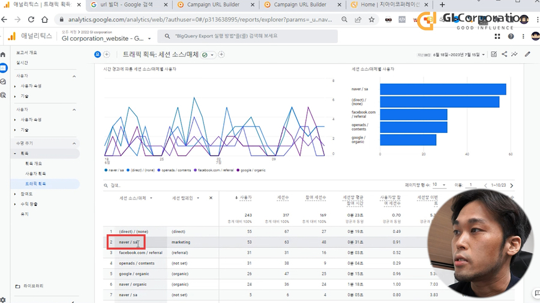Open User acquisition in sidebar
Viewport: 540px width, 303px height.
coord(35,174)
